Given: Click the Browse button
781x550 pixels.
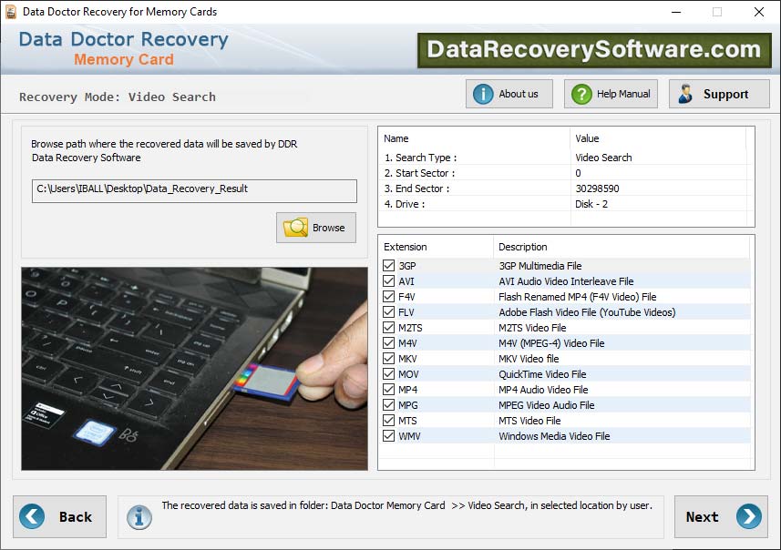Looking at the screenshot, I should coord(315,227).
